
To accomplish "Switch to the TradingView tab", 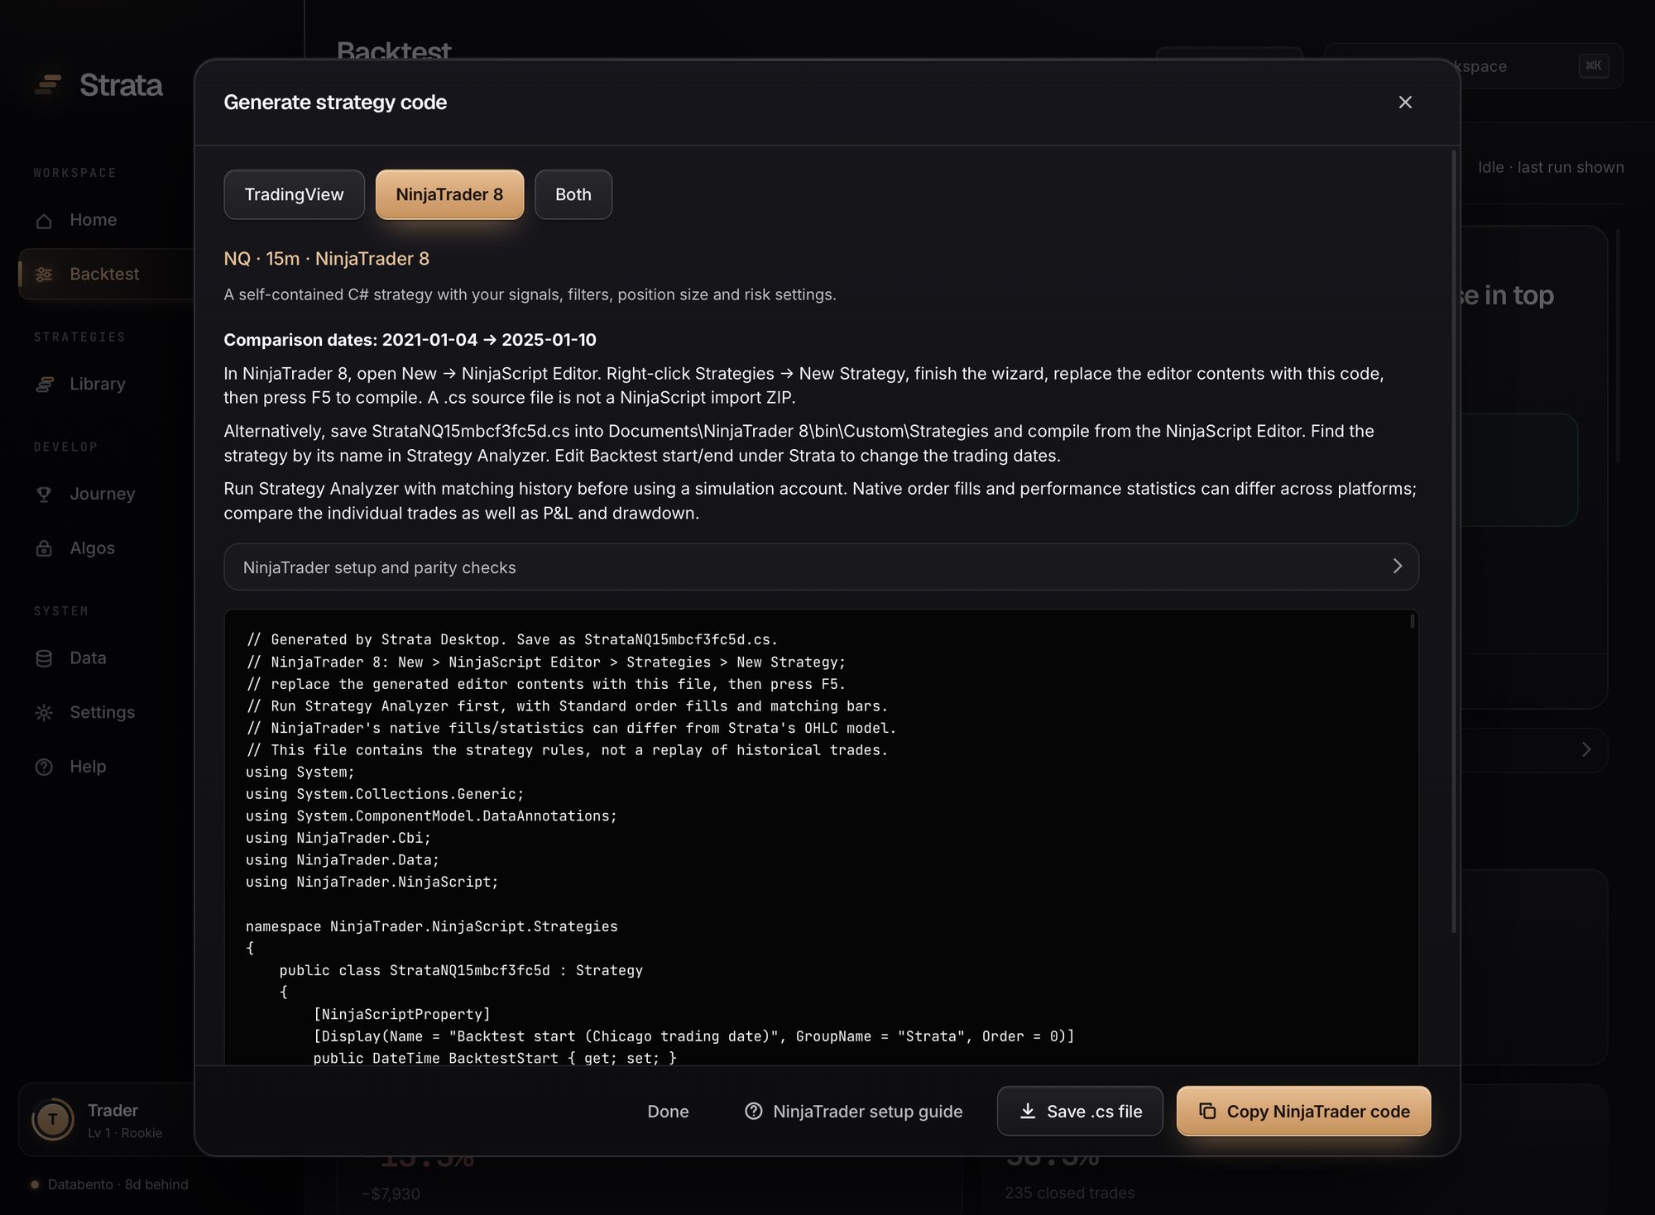I will (x=294, y=195).
